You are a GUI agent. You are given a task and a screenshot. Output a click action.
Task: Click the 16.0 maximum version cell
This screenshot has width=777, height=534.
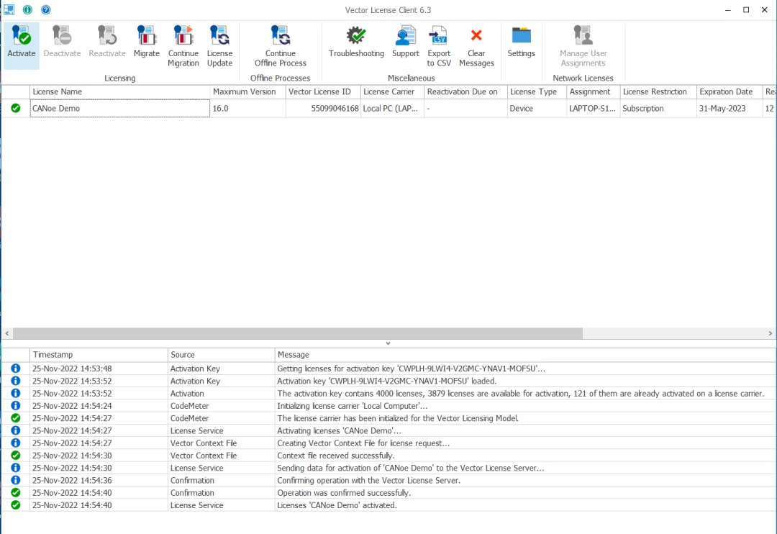[x=247, y=108]
